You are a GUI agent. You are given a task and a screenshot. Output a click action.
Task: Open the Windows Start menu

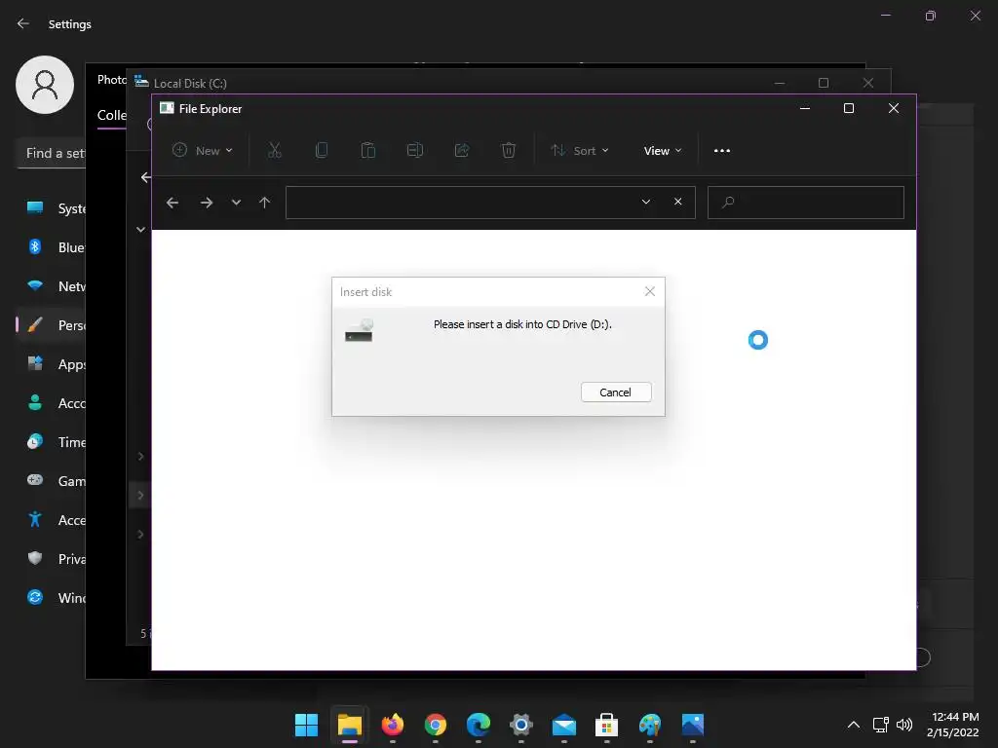[306, 725]
